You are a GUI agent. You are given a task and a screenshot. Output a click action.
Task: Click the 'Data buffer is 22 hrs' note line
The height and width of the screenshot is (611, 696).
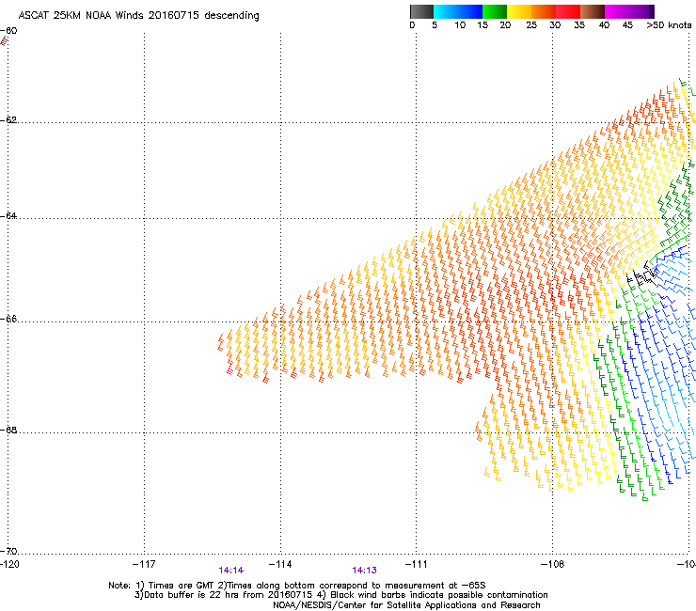click(340, 595)
